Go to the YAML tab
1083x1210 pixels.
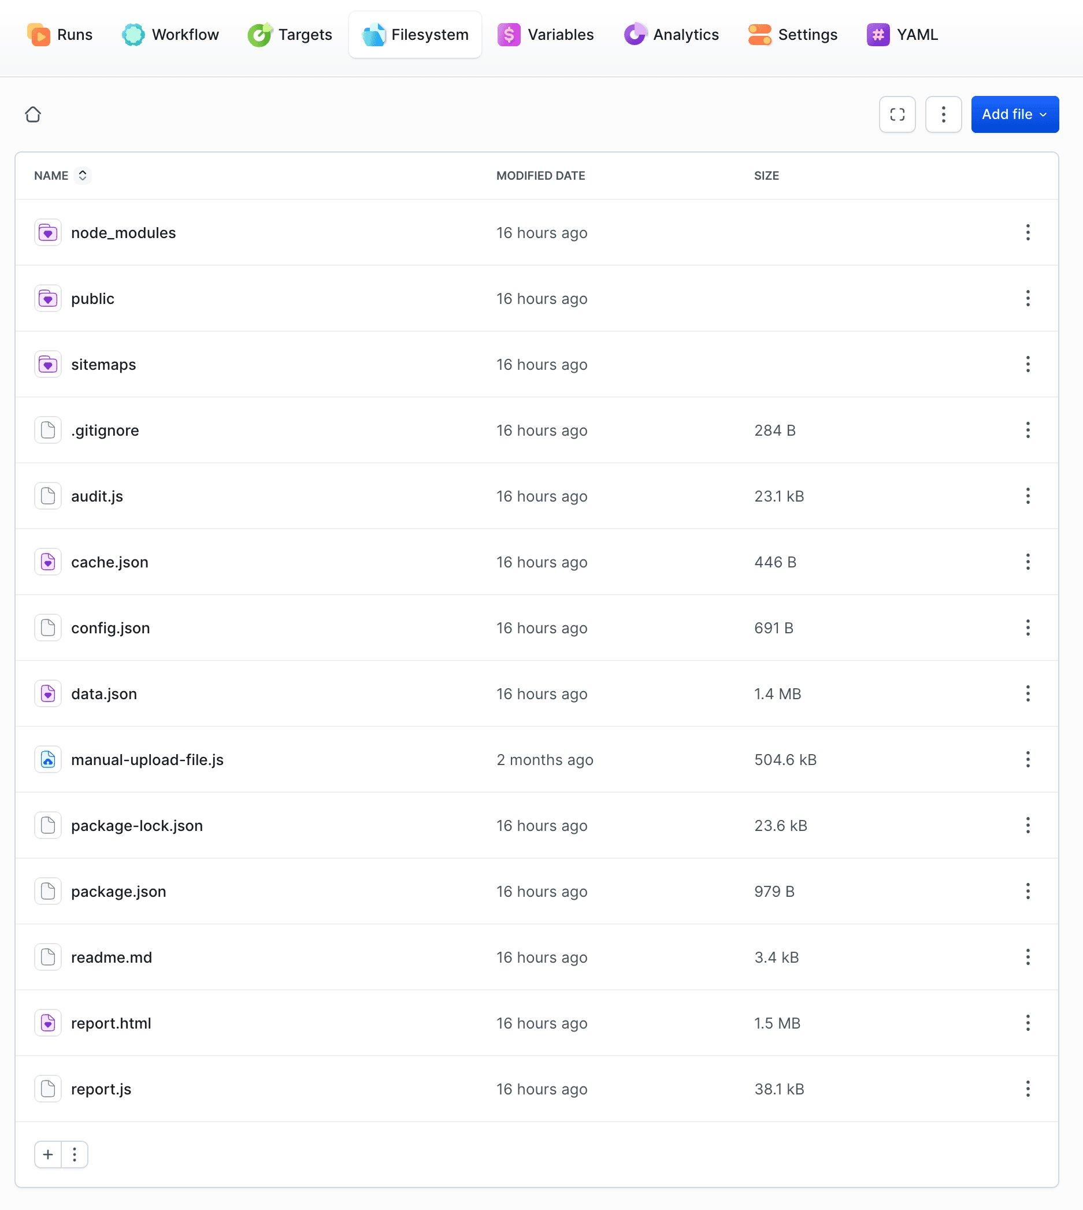pos(902,35)
